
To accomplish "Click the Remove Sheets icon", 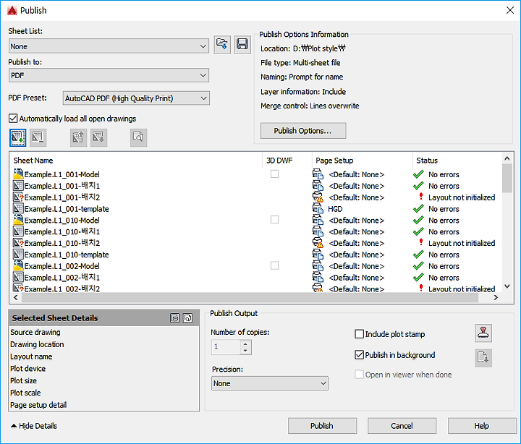I will click(x=38, y=137).
